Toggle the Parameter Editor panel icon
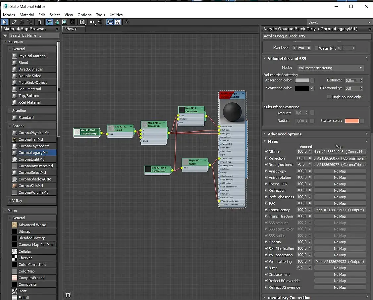The height and width of the screenshot is (300, 373). pyautogui.click(x=118, y=22)
